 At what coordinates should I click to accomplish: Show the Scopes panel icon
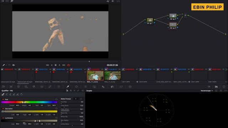click(216, 87)
